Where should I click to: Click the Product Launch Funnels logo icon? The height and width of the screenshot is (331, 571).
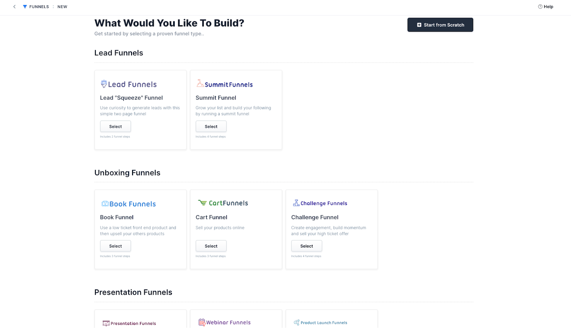(x=295, y=322)
